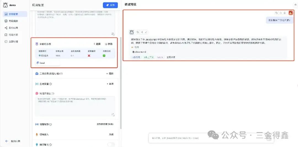Delete the user's question message
The width and height of the screenshot is (298, 147).
tap(284, 13)
